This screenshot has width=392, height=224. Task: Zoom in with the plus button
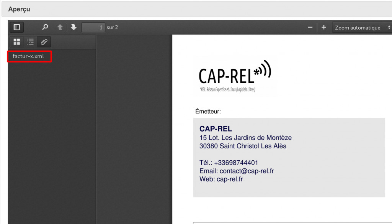click(324, 27)
